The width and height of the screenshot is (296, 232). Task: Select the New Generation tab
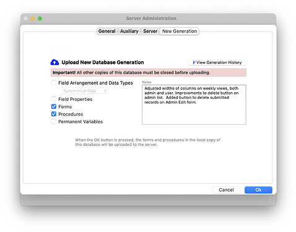[180, 32]
